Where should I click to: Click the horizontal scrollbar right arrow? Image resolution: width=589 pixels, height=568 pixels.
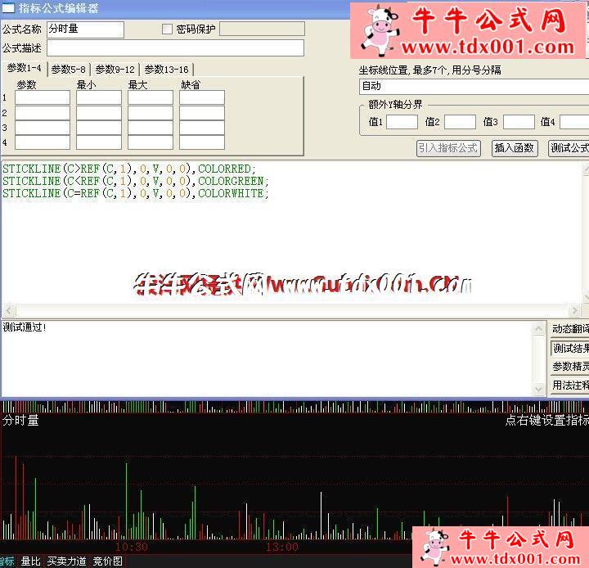click(574, 310)
